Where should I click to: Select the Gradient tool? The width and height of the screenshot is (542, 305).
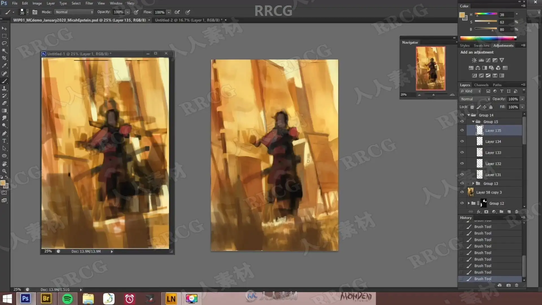4,111
